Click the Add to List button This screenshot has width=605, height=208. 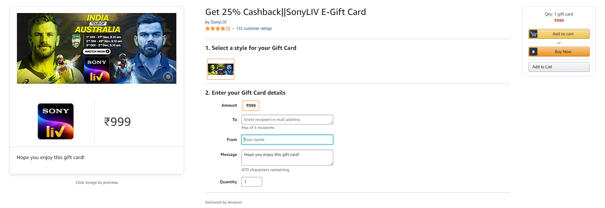pos(559,67)
